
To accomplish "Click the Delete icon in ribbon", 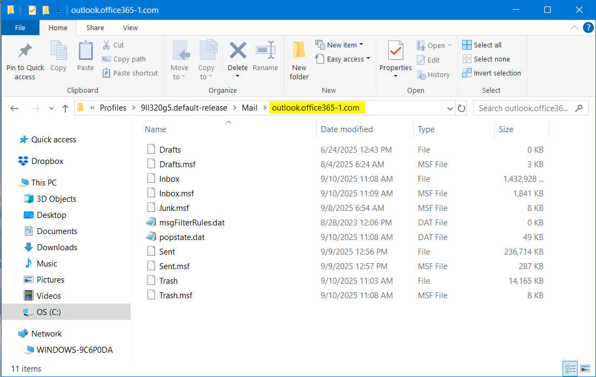I will 238,52.
